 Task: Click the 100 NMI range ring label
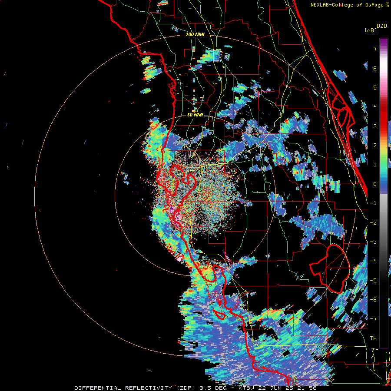(195, 34)
